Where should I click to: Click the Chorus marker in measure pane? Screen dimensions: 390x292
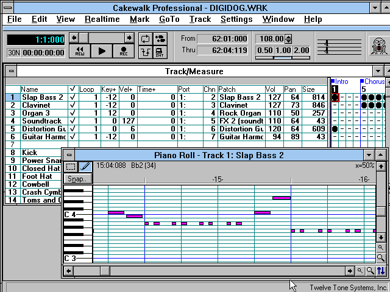tap(373, 82)
